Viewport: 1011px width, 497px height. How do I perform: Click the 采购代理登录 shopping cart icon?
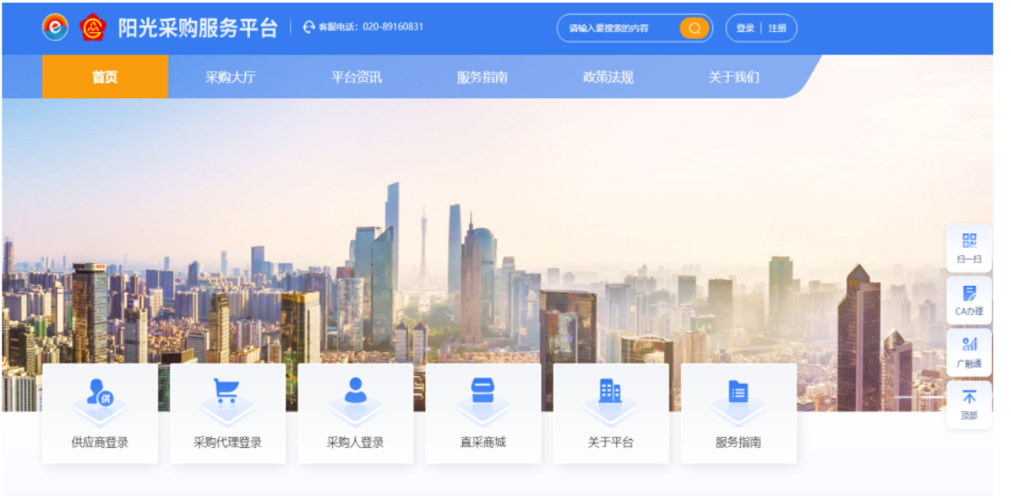point(227,393)
